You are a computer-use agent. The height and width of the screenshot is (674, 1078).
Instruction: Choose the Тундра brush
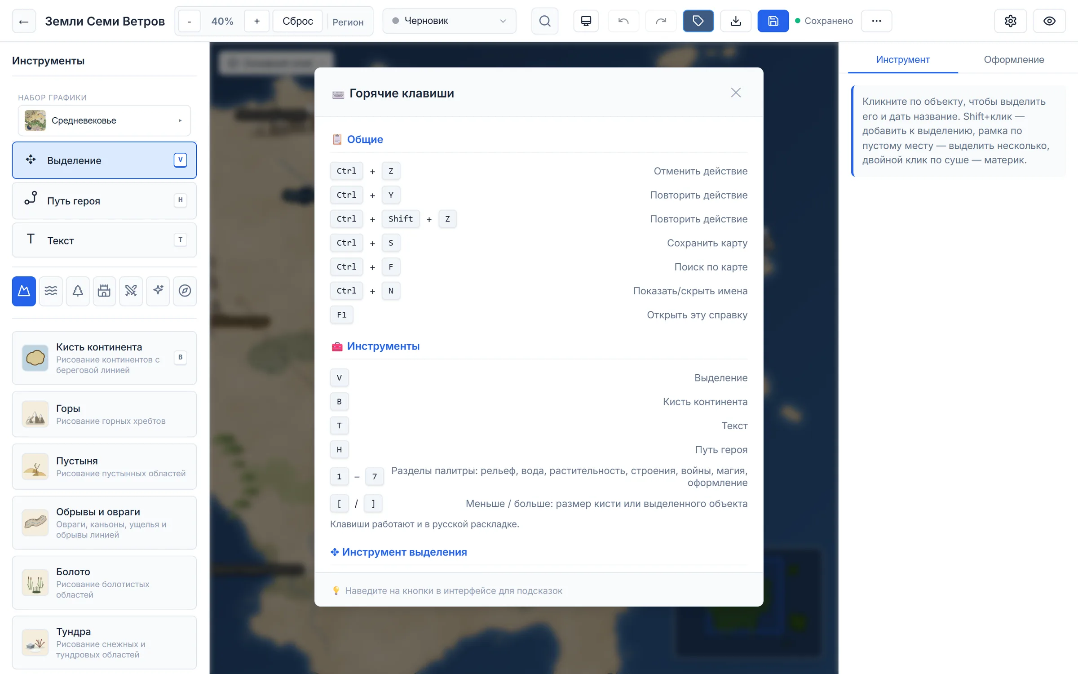104,643
